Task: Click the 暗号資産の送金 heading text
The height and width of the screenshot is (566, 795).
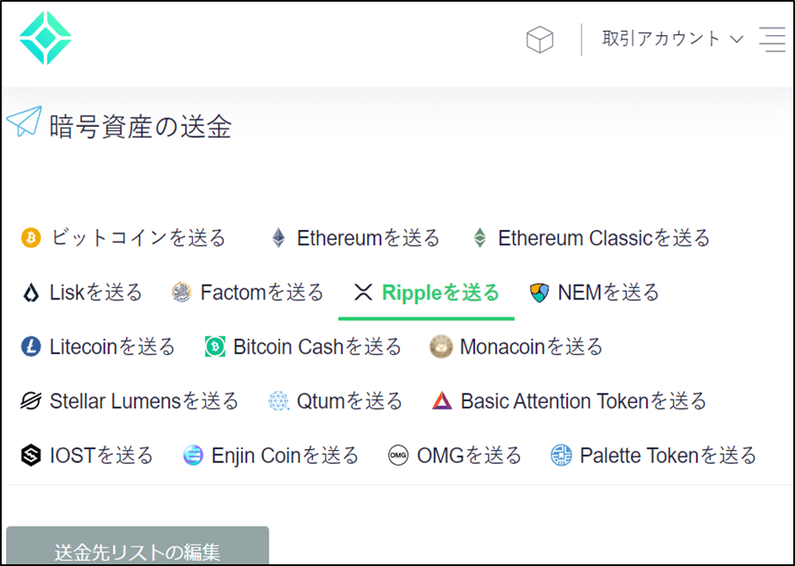Action: click(141, 126)
